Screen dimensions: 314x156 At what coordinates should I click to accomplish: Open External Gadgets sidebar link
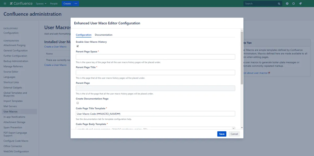pos(13,87)
